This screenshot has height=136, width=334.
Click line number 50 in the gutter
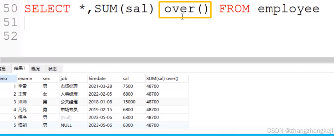pyautogui.click(x=10, y=9)
